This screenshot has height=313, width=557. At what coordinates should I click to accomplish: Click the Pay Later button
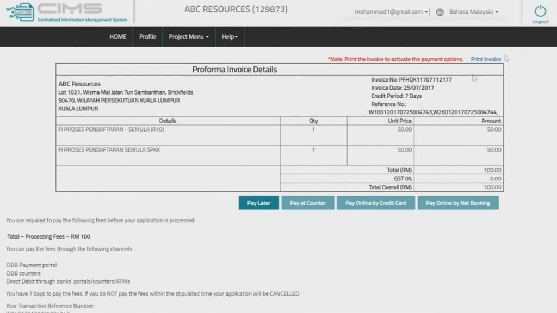(258, 203)
